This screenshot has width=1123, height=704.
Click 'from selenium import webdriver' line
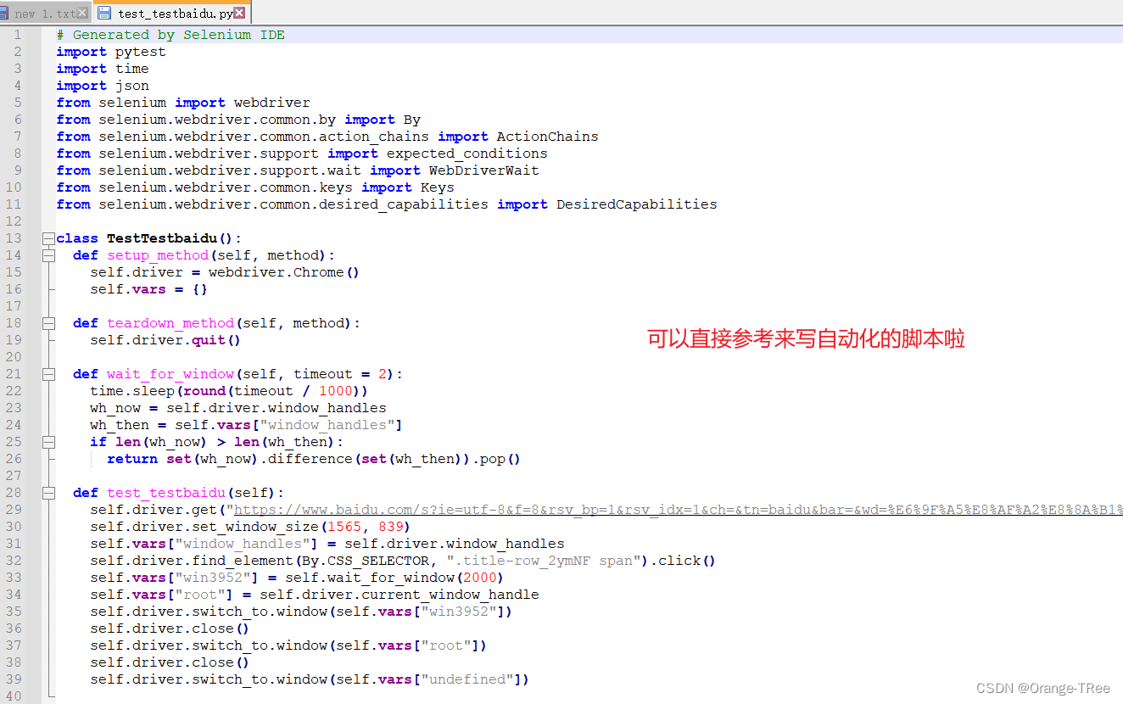[x=183, y=103]
